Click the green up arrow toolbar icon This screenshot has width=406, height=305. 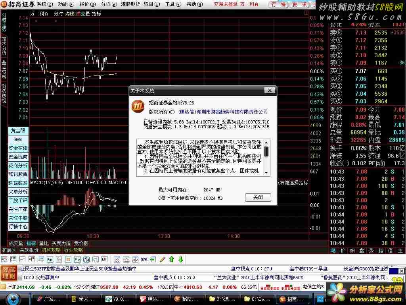(171, 259)
